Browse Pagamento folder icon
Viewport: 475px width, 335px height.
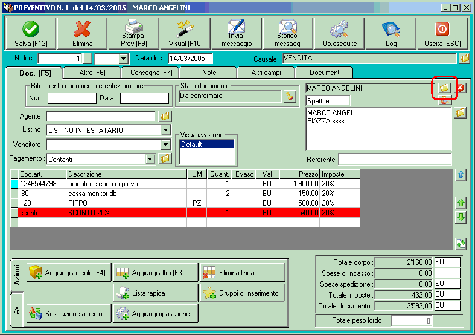[x=165, y=158]
